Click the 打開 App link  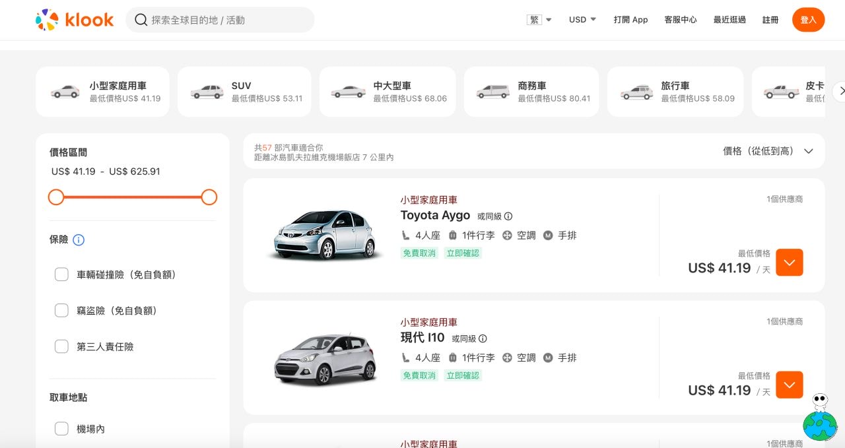(x=630, y=20)
